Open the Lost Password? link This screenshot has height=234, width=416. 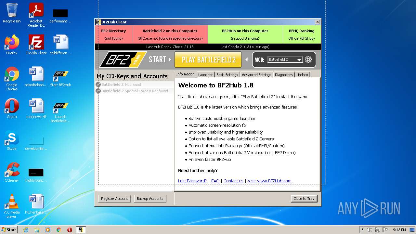click(192, 181)
